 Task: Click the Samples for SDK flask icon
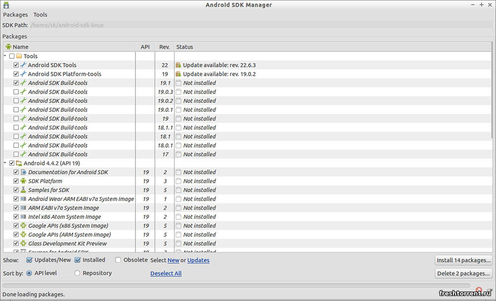(x=23, y=190)
